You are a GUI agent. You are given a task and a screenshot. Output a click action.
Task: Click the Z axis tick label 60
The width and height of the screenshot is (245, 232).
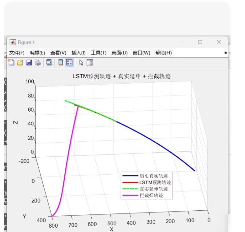coord(31,110)
